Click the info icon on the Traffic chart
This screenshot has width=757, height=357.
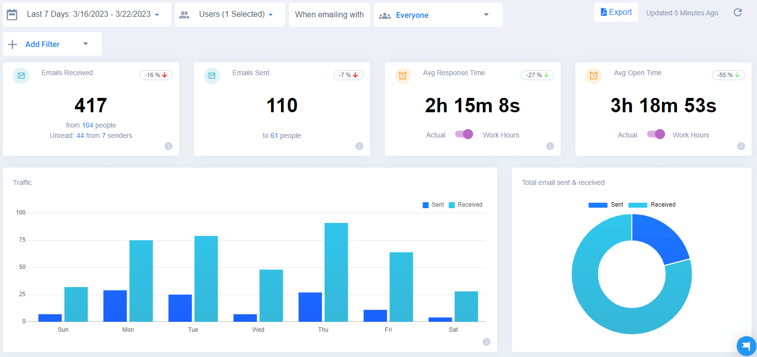pos(486,342)
